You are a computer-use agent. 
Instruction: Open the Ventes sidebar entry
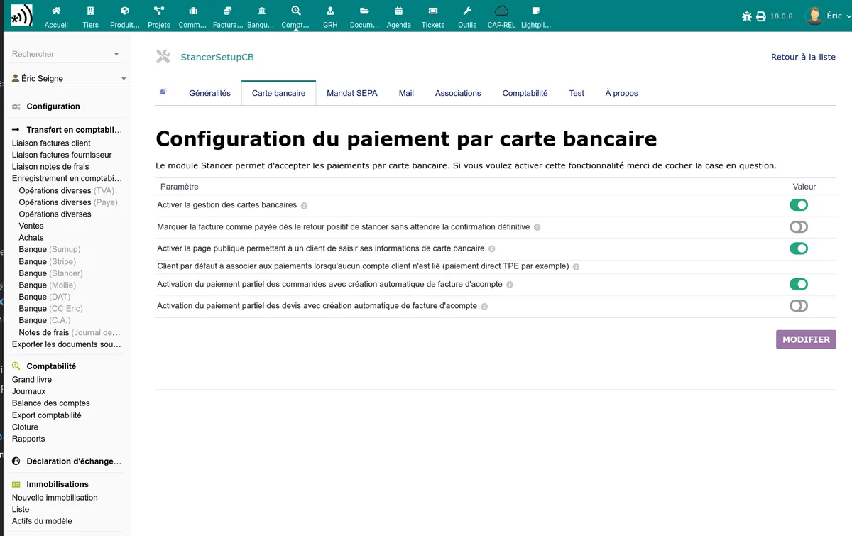(x=31, y=226)
